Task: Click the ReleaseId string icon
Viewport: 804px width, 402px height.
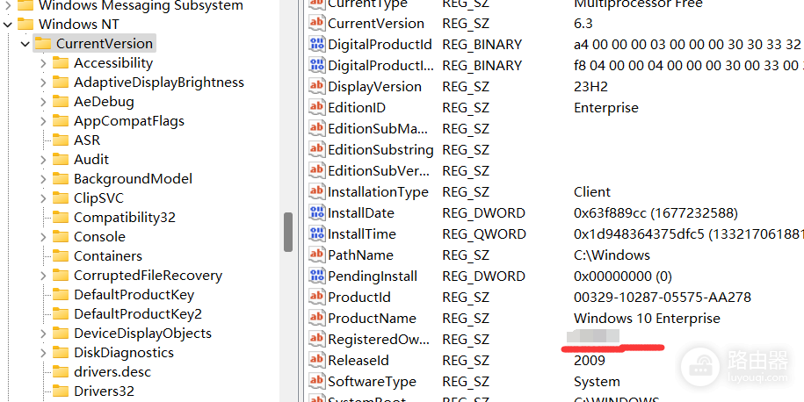Action: click(316, 360)
